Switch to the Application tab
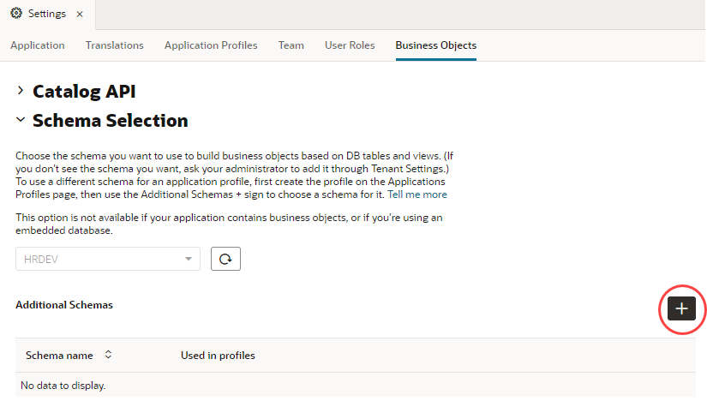The image size is (707, 407). click(x=38, y=45)
